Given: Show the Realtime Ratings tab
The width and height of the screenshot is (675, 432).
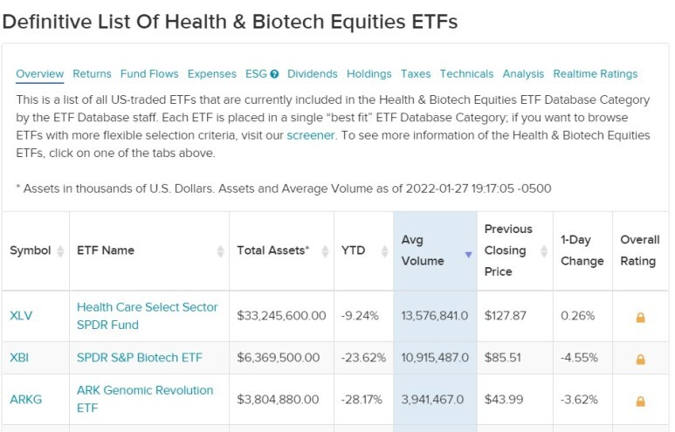Looking at the screenshot, I should 596,74.
